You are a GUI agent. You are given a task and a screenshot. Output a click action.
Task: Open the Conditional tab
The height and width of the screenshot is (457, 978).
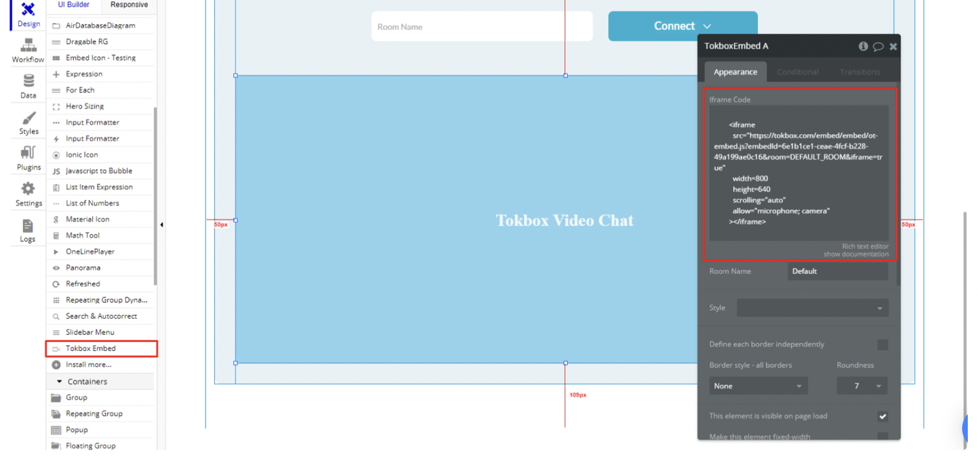797,72
